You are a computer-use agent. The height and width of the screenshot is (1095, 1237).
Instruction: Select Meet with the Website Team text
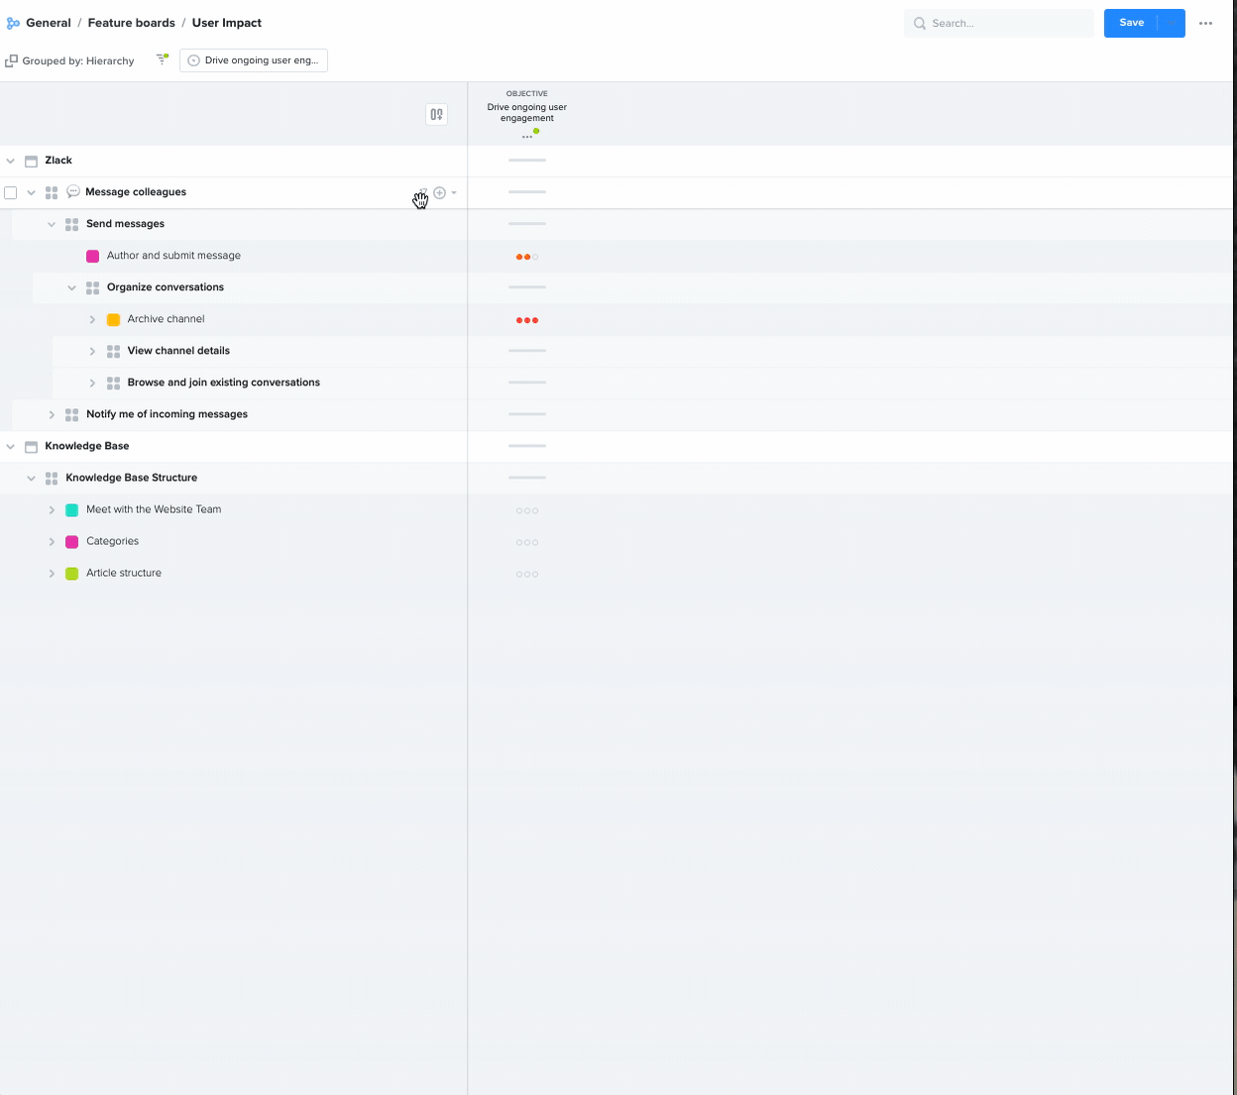coord(154,509)
